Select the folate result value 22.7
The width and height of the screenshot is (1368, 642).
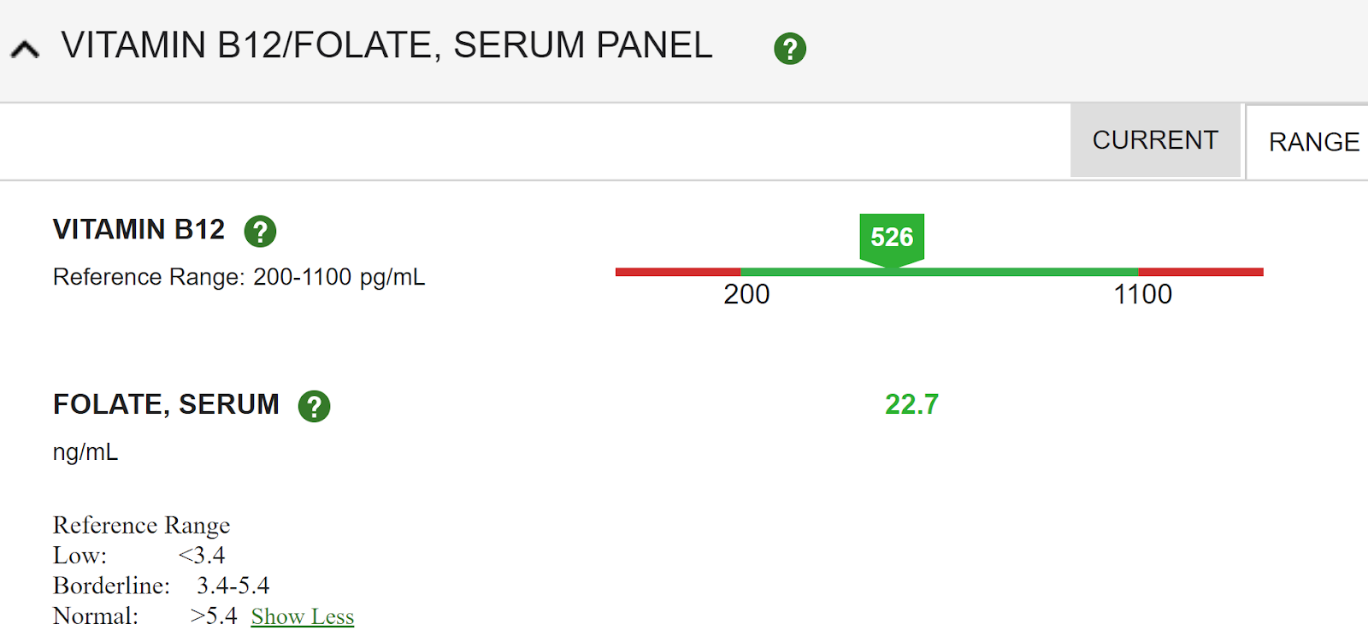(x=911, y=404)
